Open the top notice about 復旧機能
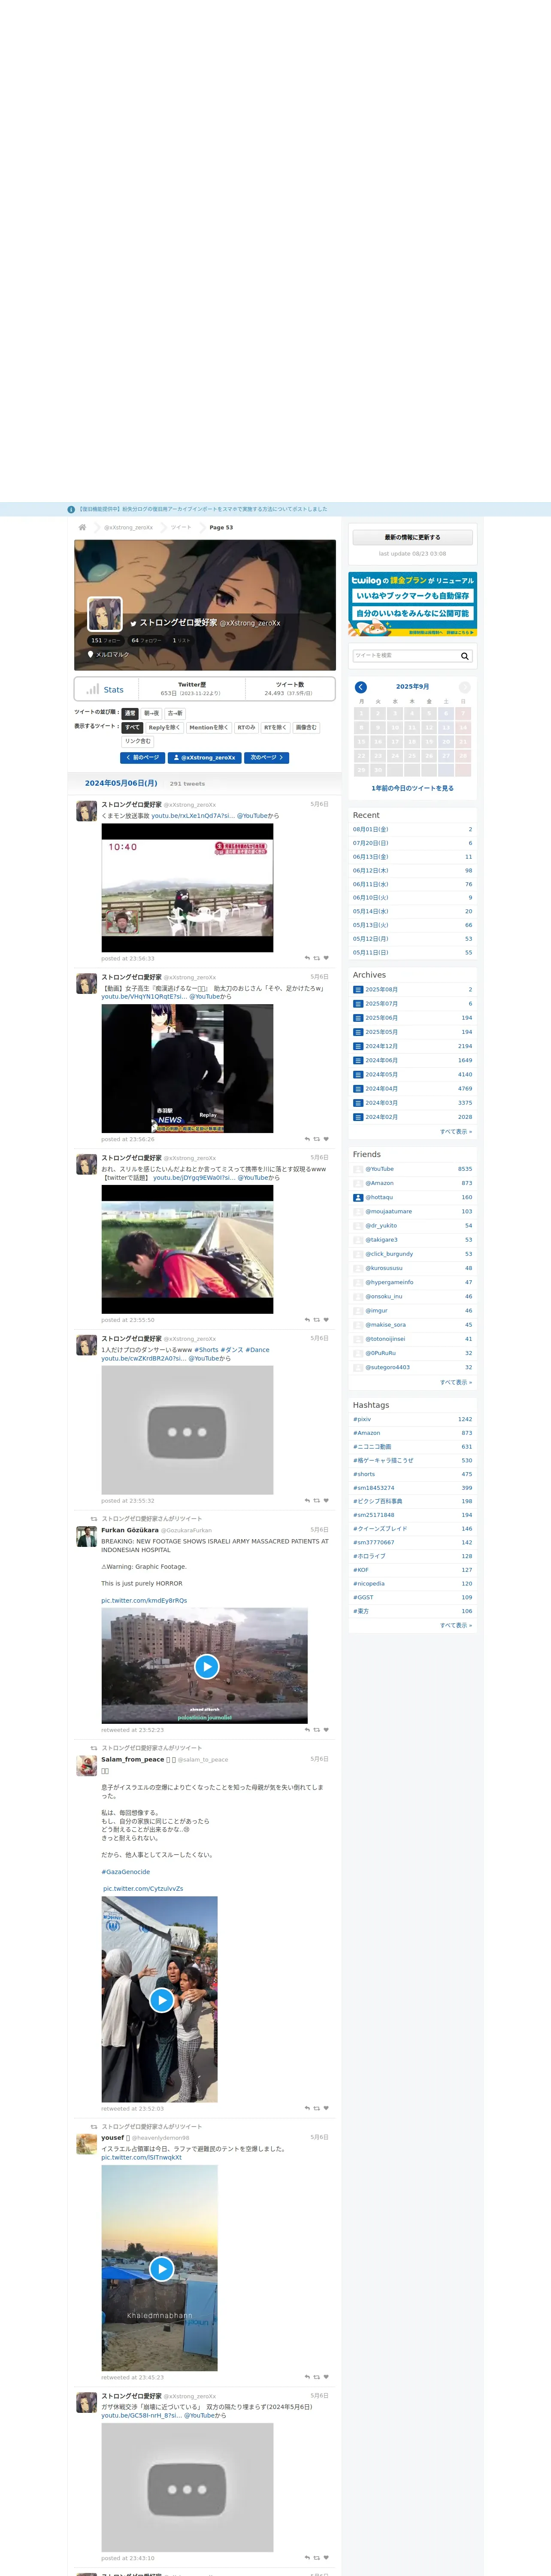 pos(203,509)
